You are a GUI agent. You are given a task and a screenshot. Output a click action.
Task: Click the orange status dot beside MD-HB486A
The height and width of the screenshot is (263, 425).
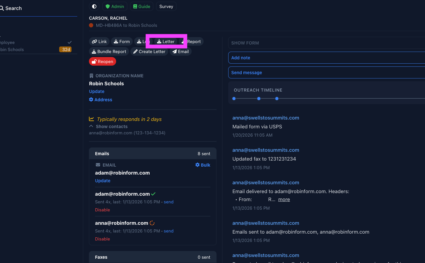click(91, 25)
